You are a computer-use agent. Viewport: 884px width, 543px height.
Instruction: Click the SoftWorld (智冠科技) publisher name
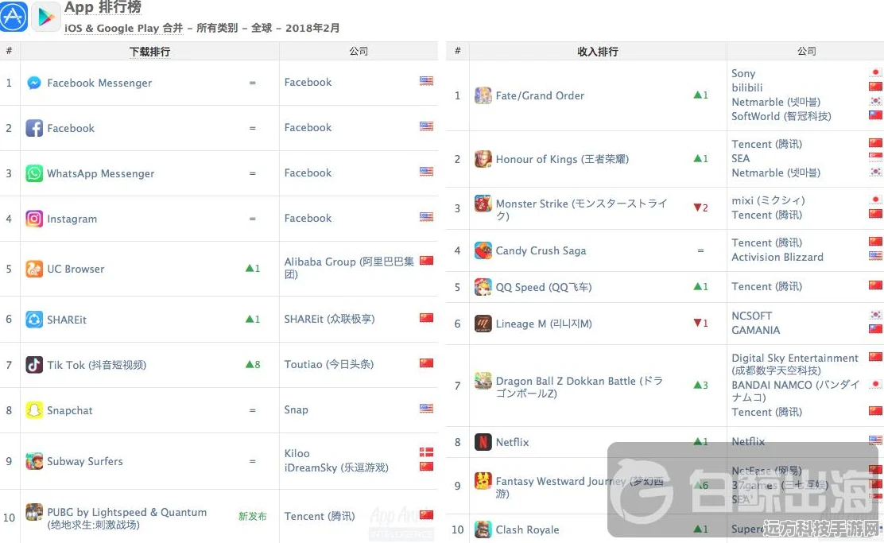click(781, 116)
